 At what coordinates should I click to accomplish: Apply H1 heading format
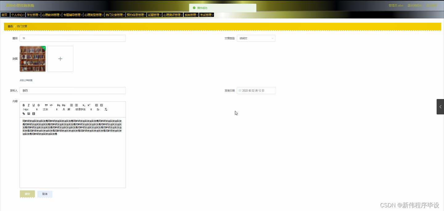tap(59, 105)
